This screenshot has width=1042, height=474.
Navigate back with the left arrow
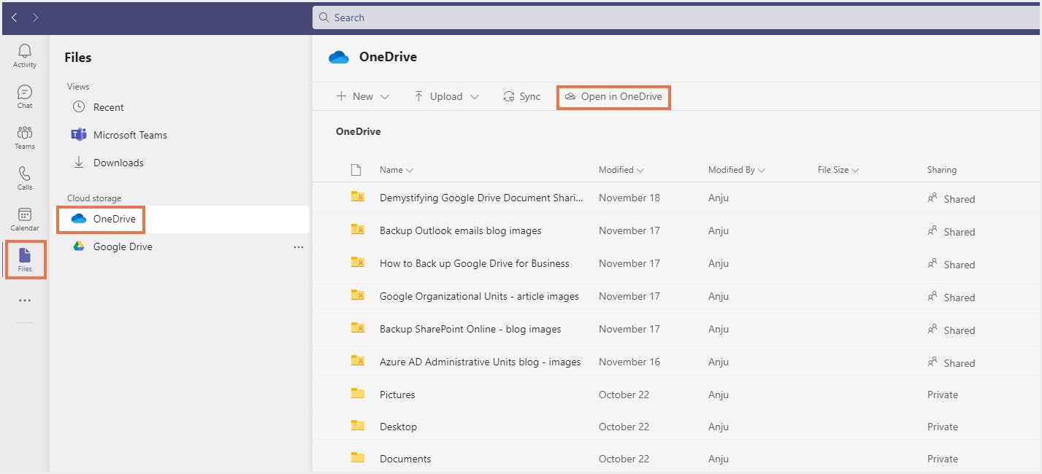[x=15, y=18]
